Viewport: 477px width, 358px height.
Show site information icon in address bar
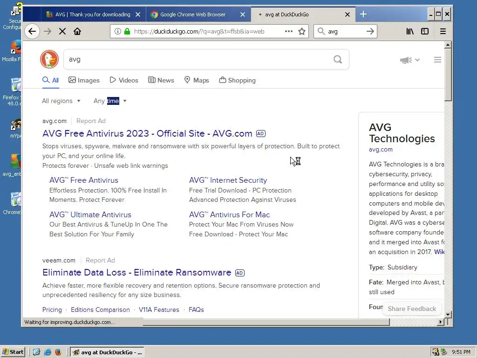point(118,31)
